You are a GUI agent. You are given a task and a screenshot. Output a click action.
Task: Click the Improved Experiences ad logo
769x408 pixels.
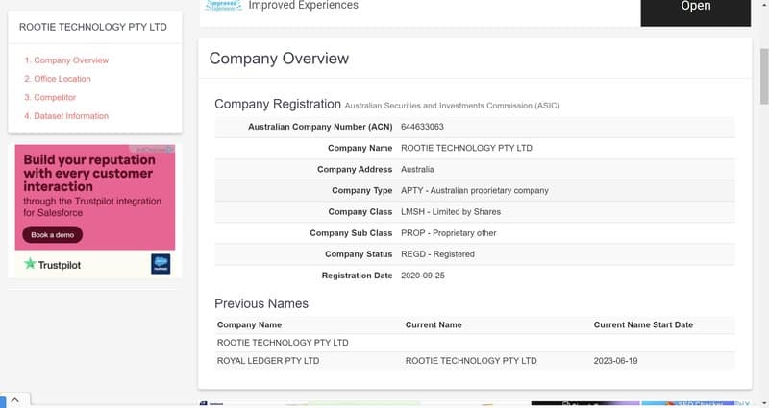[223, 5]
